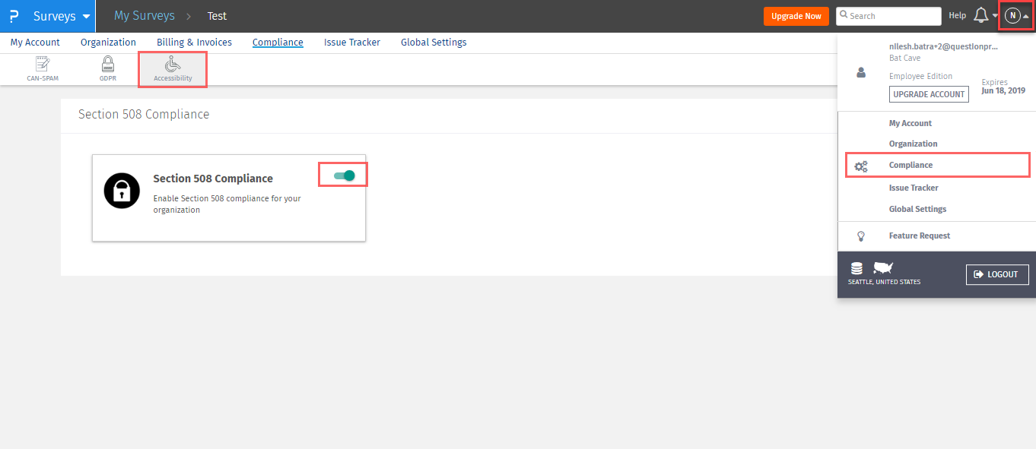Click the Upgrade Account button
This screenshot has width=1036, height=449.
tap(929, 94)
